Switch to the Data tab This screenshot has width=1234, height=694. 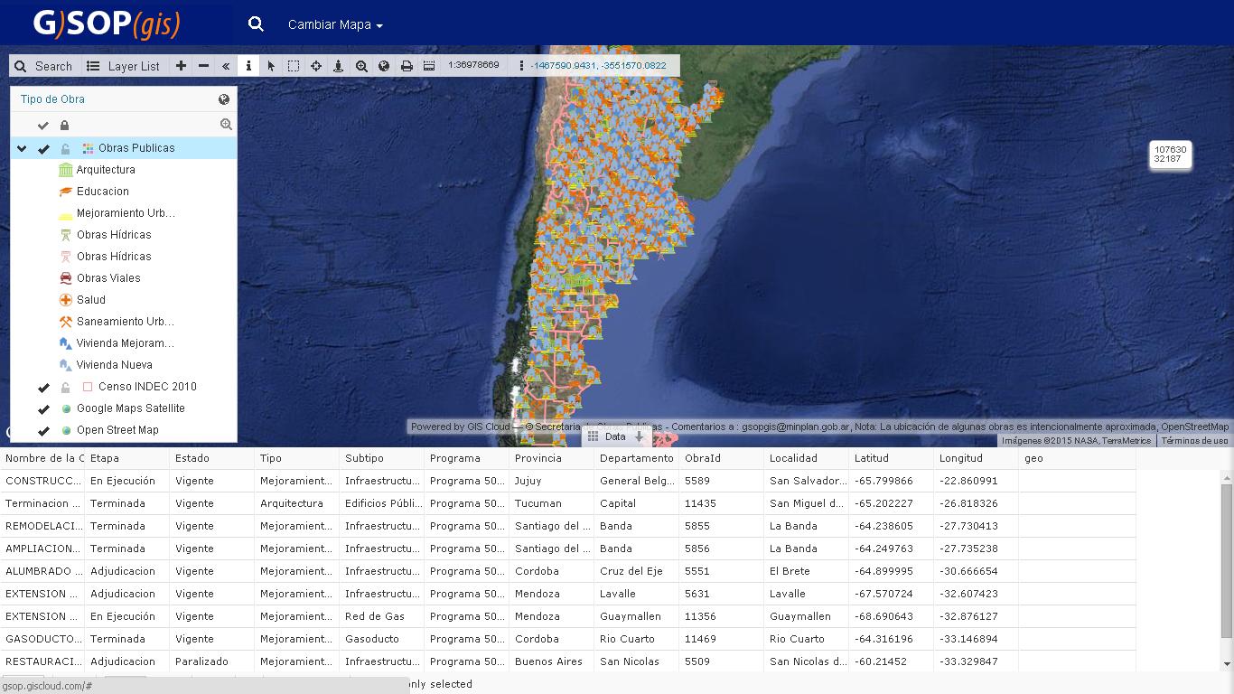[x=617, y=436]
